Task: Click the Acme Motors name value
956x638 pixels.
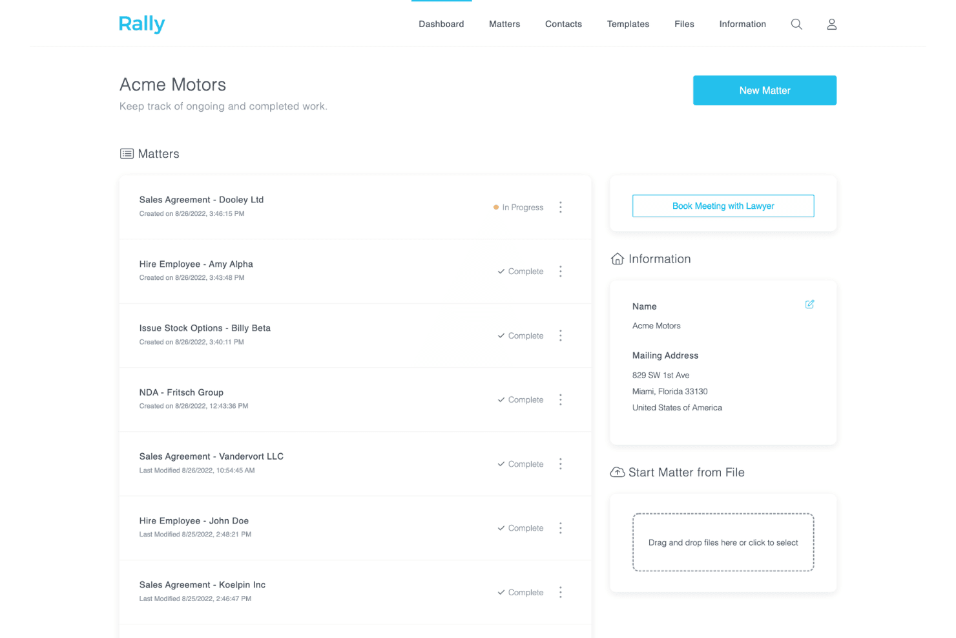Action: pos(656,326)
